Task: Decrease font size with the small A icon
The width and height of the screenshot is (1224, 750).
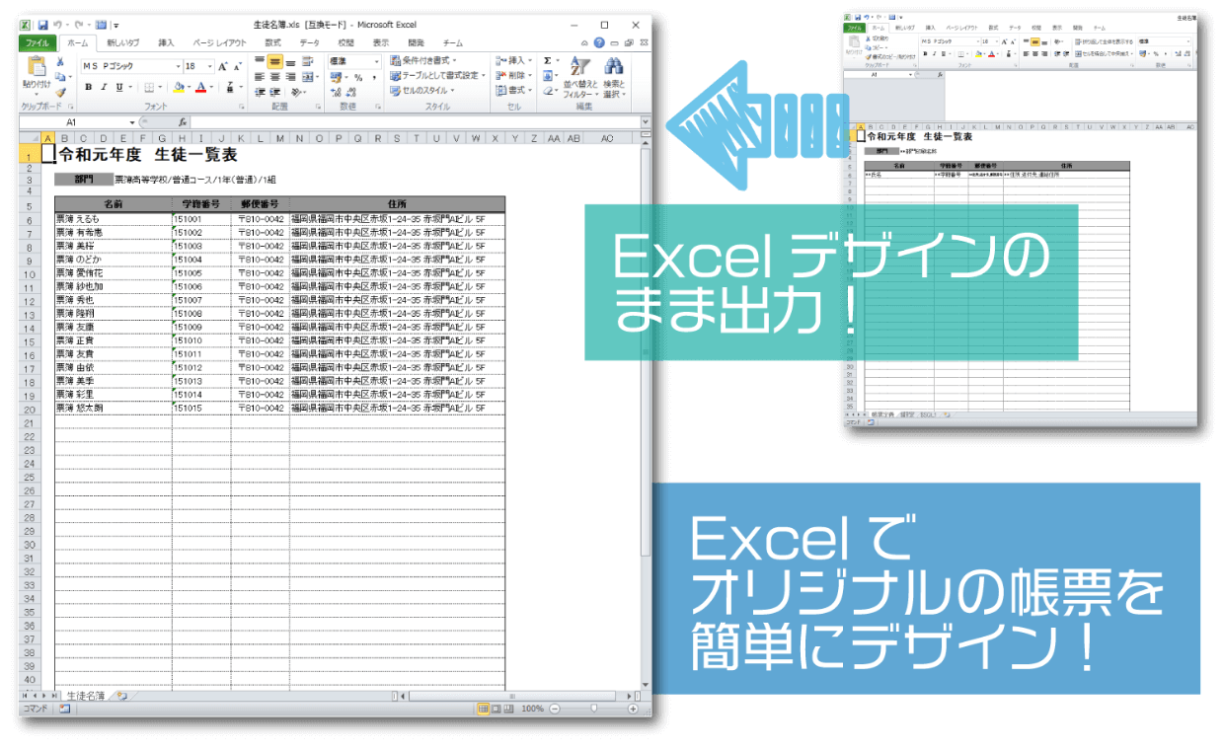Action: [239, 66]
